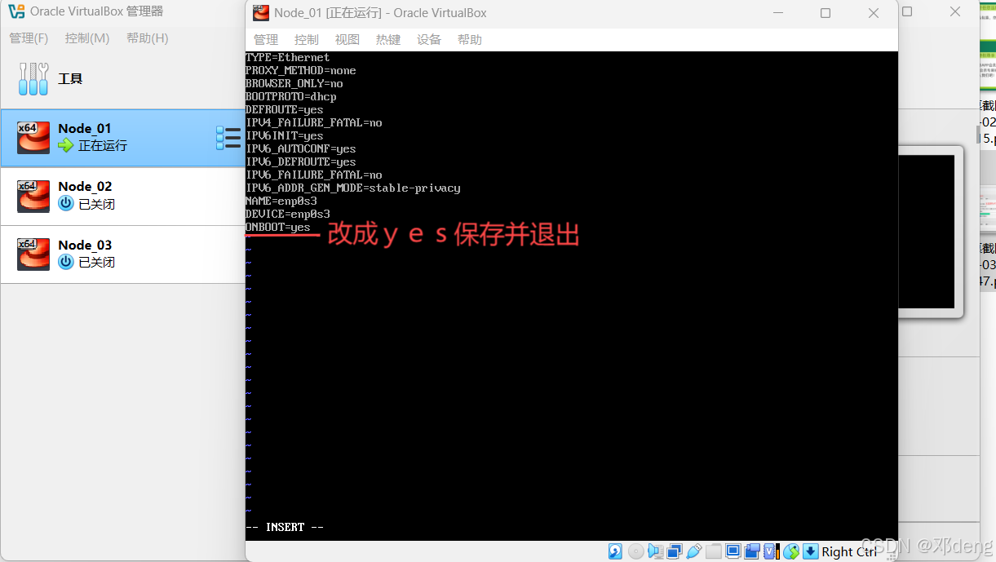Select the Node_02 virtual machine entry
The width and height of the screenshot is (996, 562).
(123, 196)
